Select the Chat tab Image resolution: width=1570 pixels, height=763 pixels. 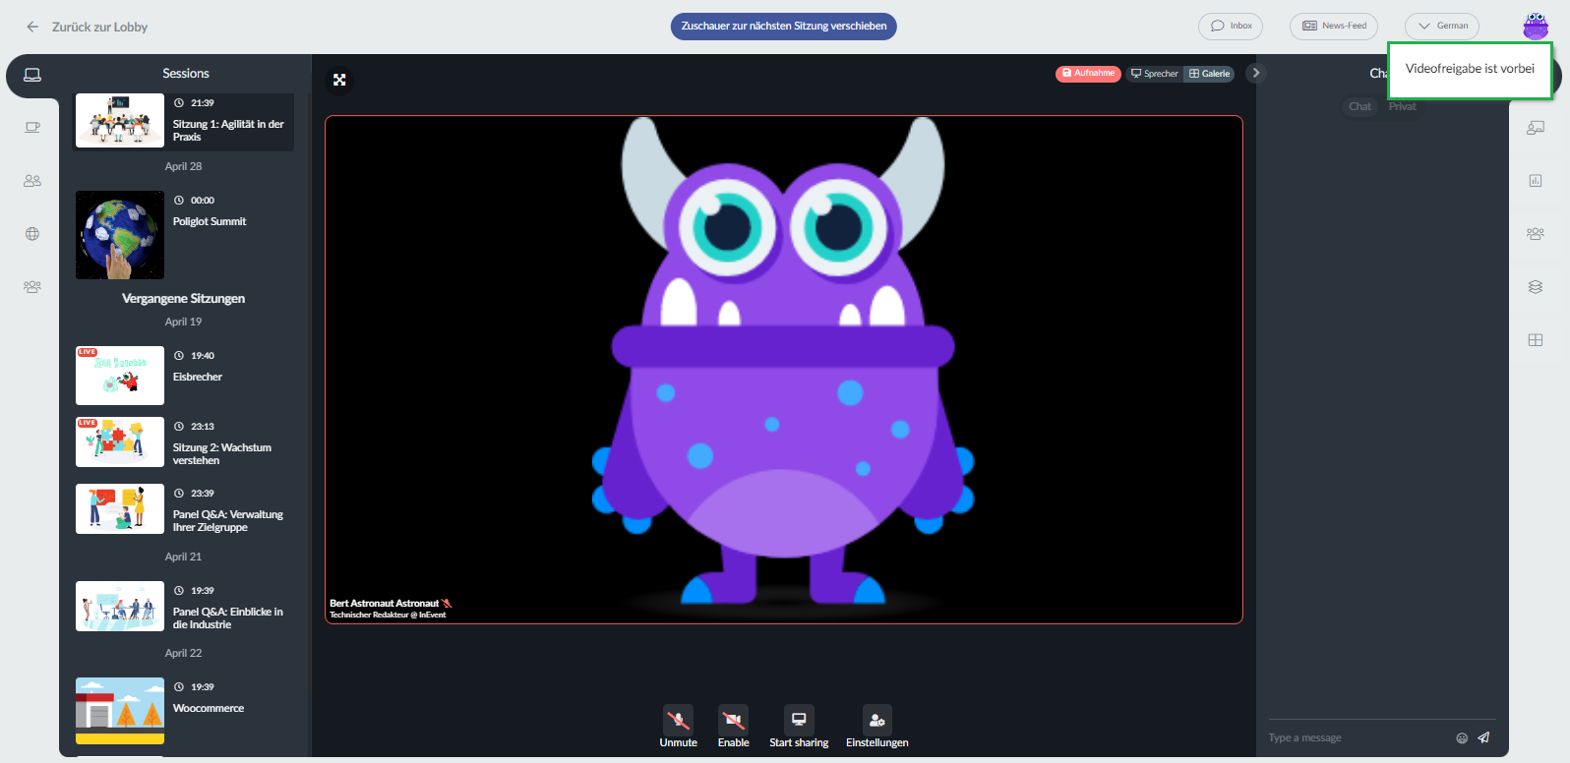coord(1359,106)
